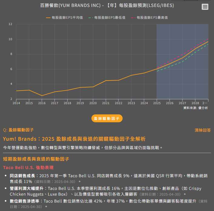Viewport: 214px width, 211px height.
Task: Click the 10 y-axis value
Action: tap(10, 39)
